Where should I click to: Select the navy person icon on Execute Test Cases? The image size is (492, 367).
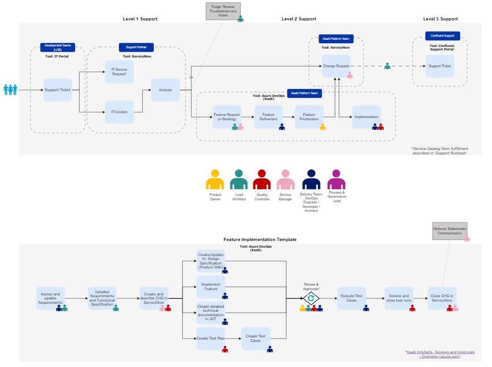pos(366,308)
